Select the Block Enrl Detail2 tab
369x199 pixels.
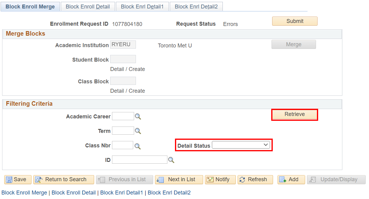(x=196, y=7)
